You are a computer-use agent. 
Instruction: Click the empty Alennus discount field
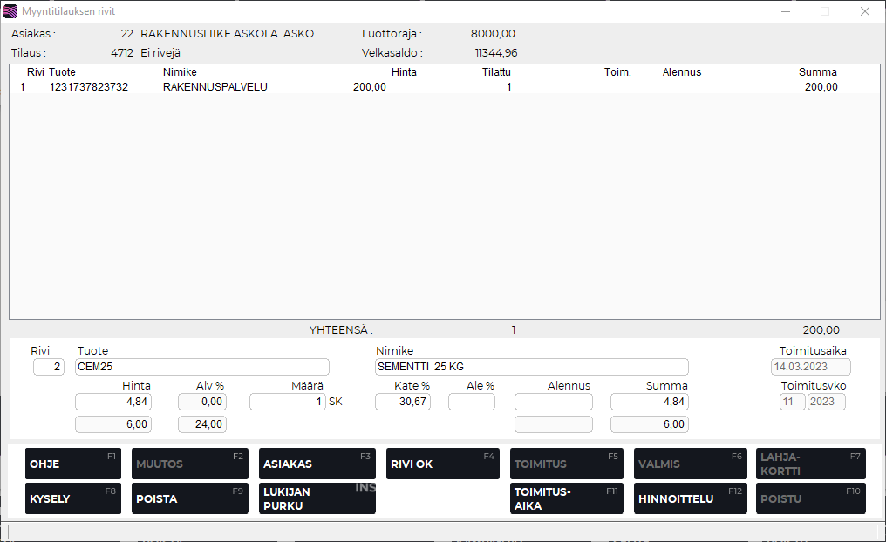[553, 402]
